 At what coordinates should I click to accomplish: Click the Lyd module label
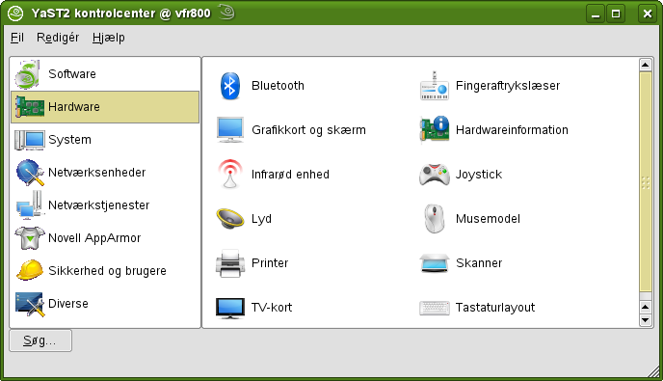pyautogui.click(x=262, y=219)
